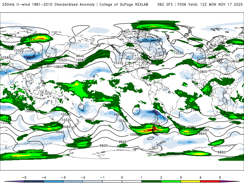Image resolution: width=244 pixels, height=183 pixels.
Task: Click the red 4 to 5 legend segment
Action: (210, 181)
